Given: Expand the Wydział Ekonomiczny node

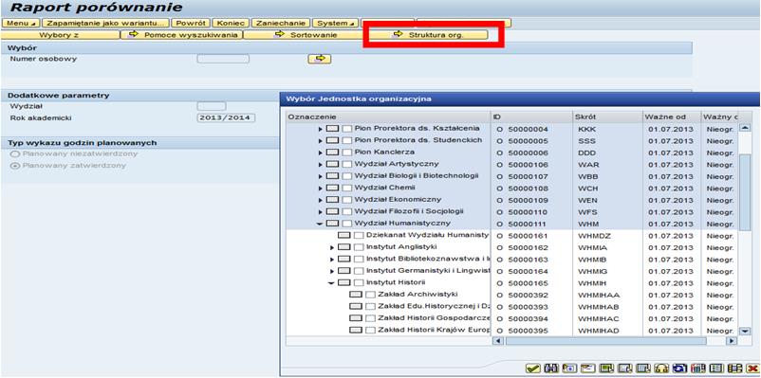Looking at the screenshot, I should (321, 200).
